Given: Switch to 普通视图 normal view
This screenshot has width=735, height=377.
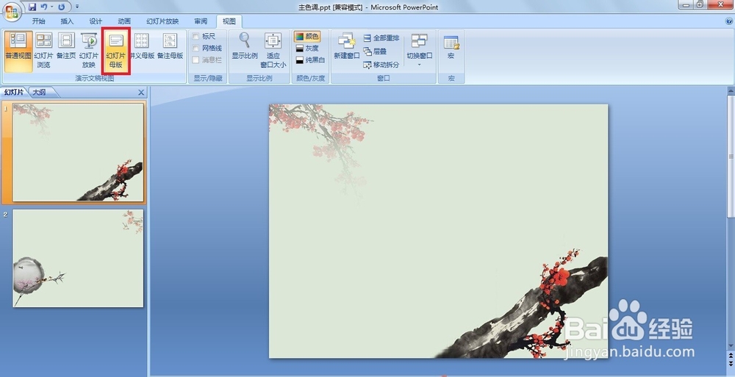Looking at the screenshot, I should click(x=18, y=51).
